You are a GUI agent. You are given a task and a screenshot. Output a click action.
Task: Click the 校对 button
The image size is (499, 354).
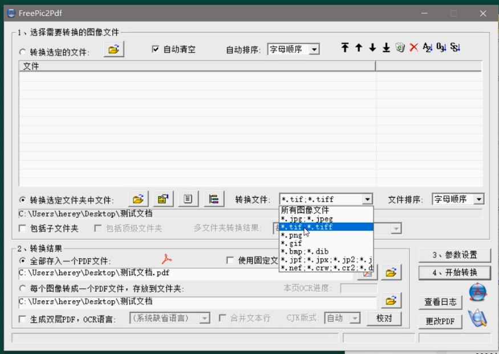click(384, 318)
